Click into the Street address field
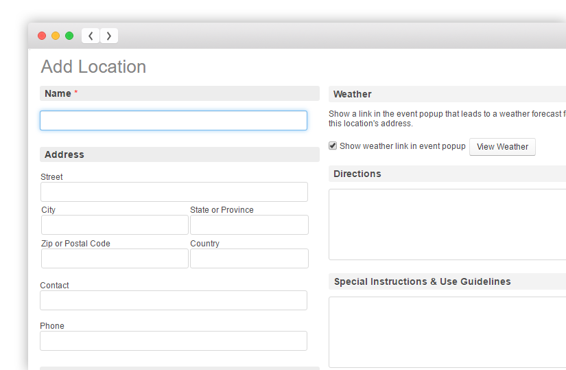566x370 pixels. pyautogui.click(x=174, y=192)
